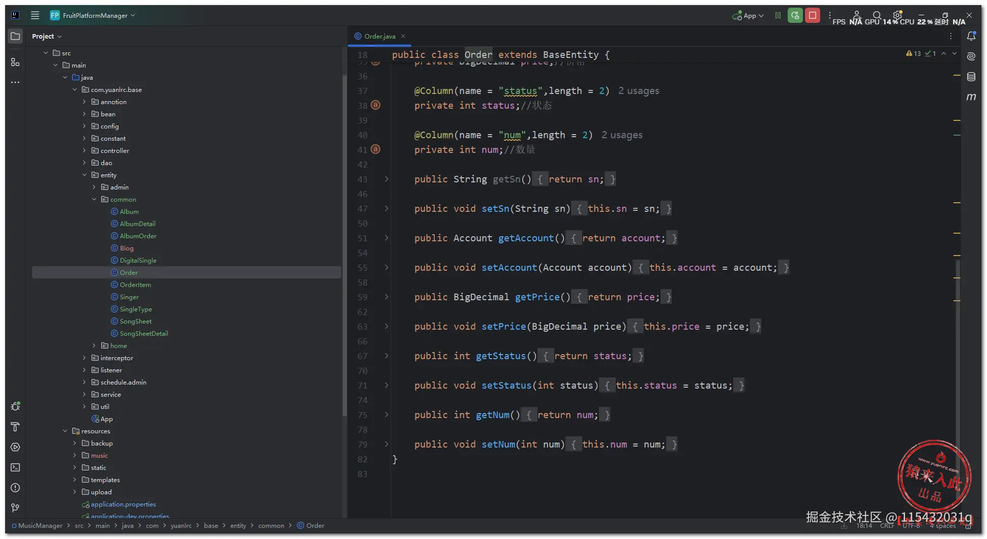Screen dimensions: 987x539
Task: Click Order class in breadcrumb bar
Action: (x=311, y=526)
